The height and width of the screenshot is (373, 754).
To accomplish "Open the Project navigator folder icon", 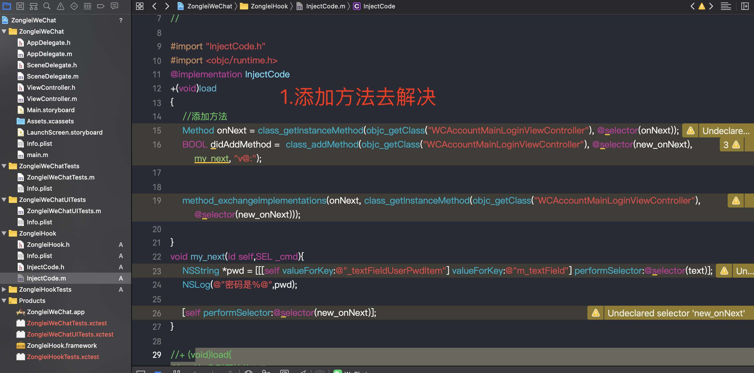I will point(6,6).
